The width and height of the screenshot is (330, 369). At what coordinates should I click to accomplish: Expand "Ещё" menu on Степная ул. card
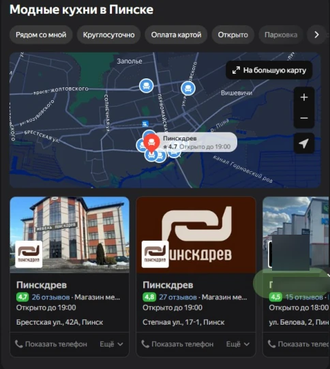(x=238, y=344)
